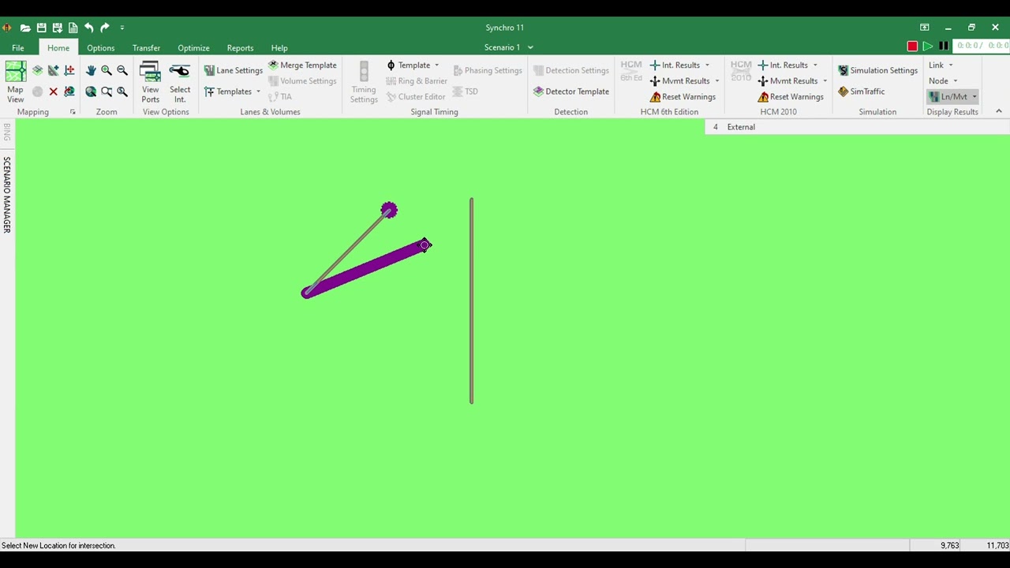Open Lane Settings
This screenshot has width=1010, height=568.
(233, 70)
